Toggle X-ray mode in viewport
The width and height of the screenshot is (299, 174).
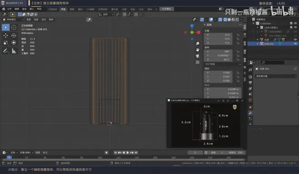tap(220, 19)
